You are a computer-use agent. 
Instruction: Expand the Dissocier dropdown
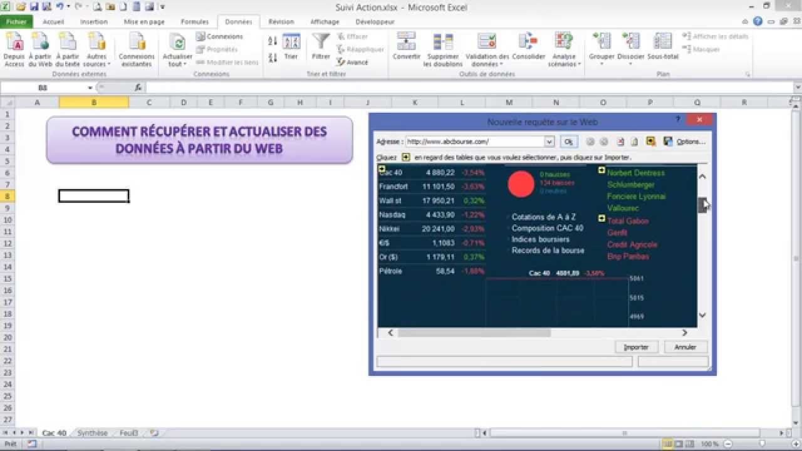(x=631, y=63)
